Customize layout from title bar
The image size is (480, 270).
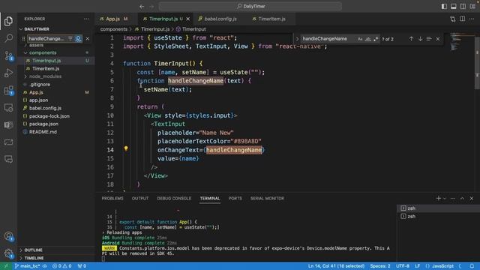click(x=472, y=6)
